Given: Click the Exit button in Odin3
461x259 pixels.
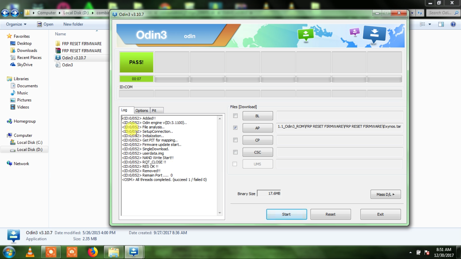Looking at the screenshot, I should click(x=380, y=214).
